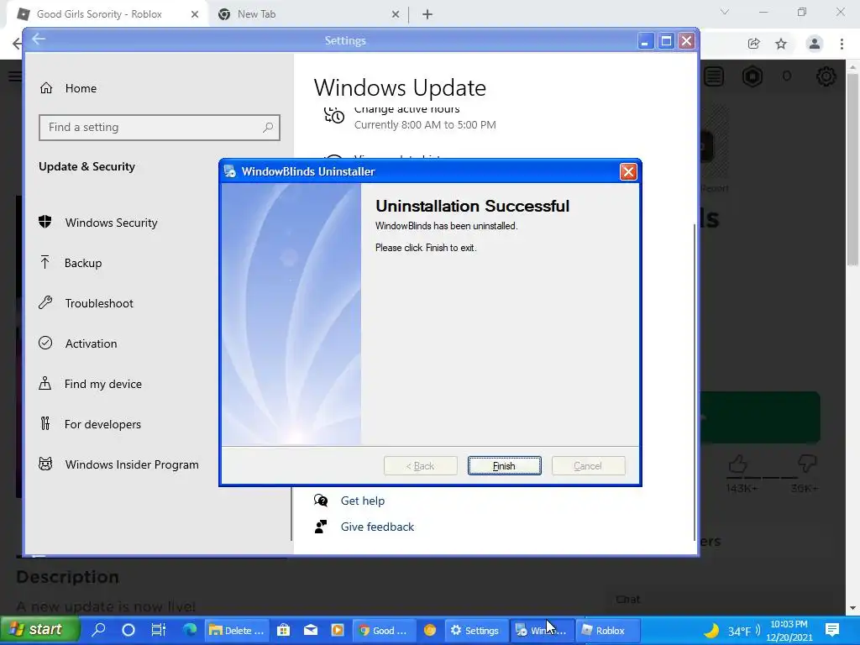
Task: Close the New Tab browser tab
Action: click(x=396, y=15)
